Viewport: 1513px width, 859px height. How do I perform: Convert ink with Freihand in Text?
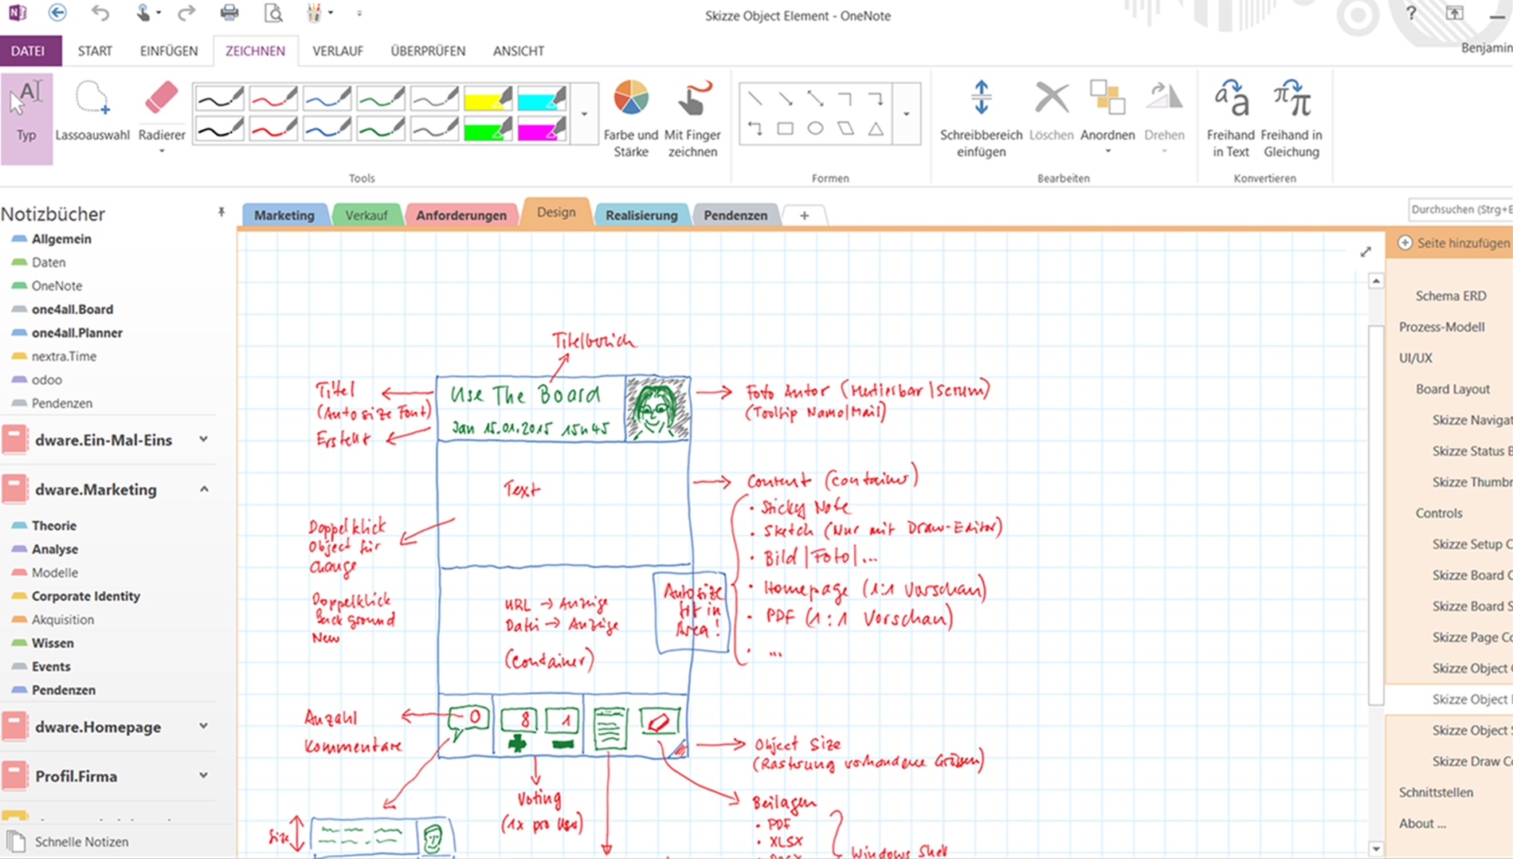click(x=1231, y=119)
